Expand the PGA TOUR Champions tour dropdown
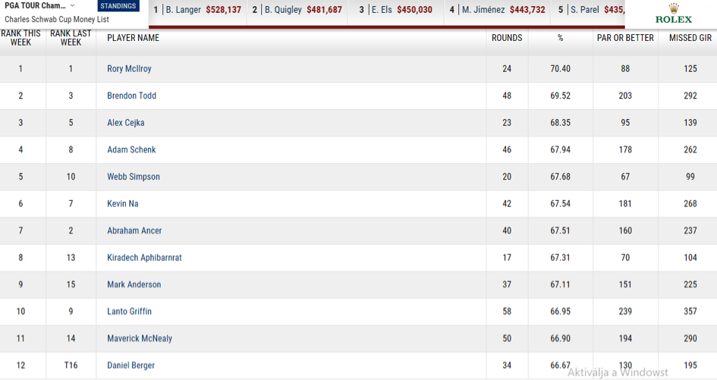 (39, 6)
